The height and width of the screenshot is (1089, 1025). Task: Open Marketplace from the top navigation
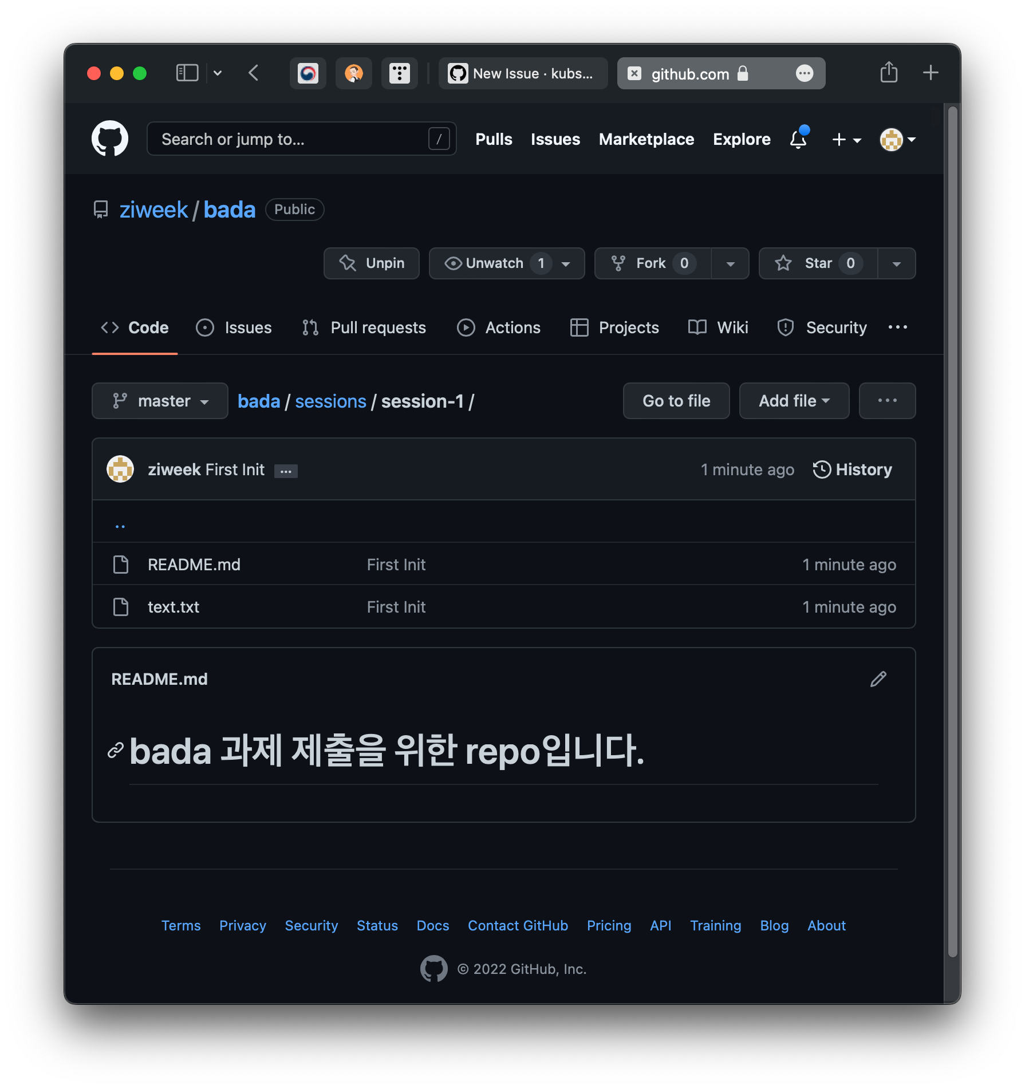[x=646, y=139]
